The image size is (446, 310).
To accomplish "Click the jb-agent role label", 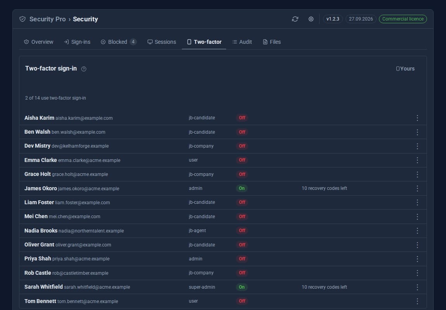I will tap(197, 231).
